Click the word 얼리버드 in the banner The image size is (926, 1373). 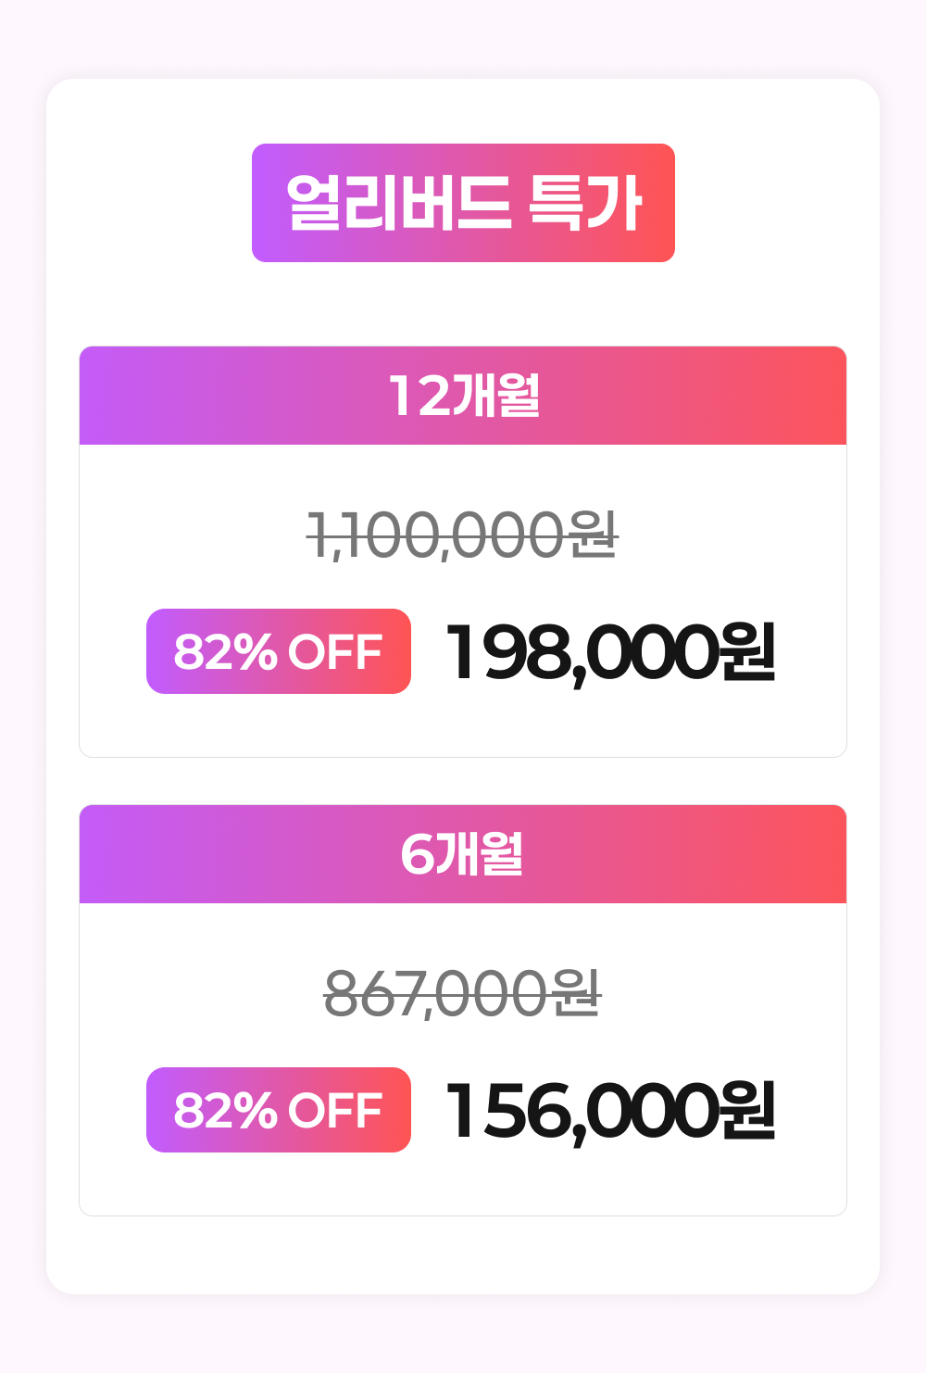pos(398,203)
